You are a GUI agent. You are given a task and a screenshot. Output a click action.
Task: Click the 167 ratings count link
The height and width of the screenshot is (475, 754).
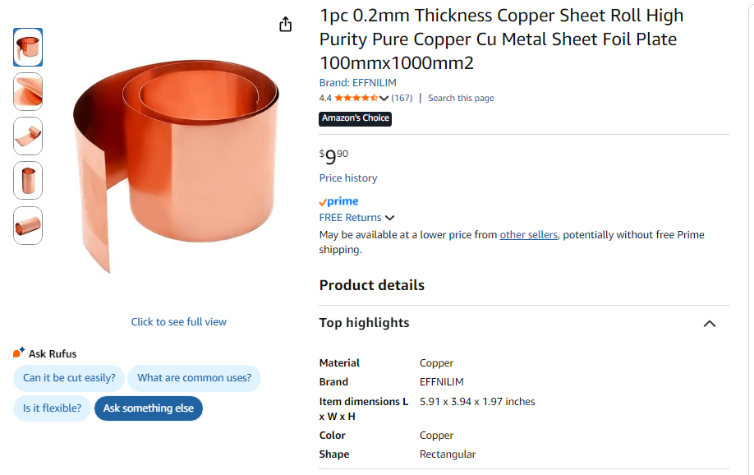coord(403,97)
